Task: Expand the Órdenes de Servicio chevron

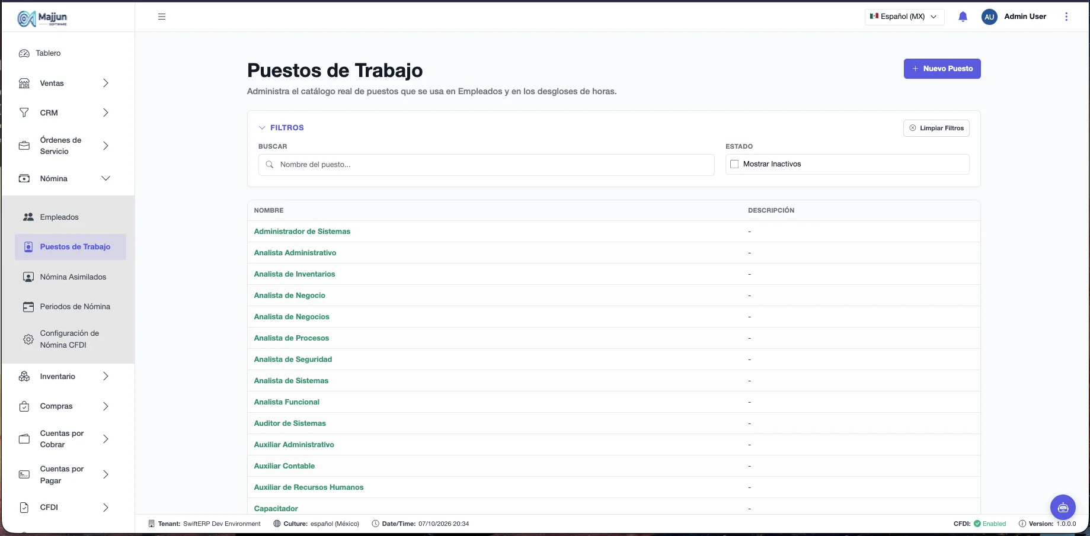Action: 106,146
